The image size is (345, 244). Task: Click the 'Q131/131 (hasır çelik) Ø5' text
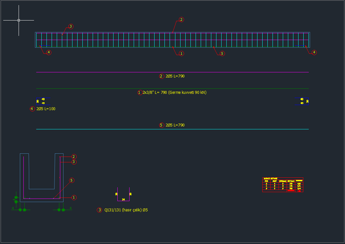pyautogui.click(x=126, y=210)
